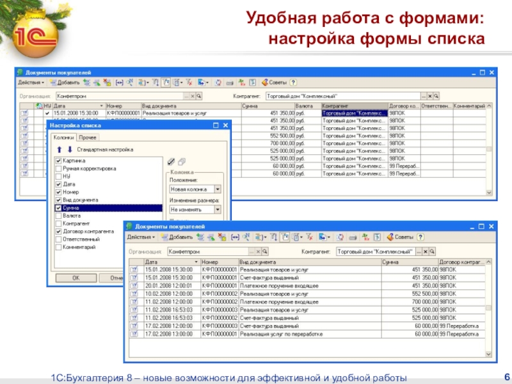
Task: Click find-by-number icon in front Документы покупателей toolbar
Action: point(246,237)
